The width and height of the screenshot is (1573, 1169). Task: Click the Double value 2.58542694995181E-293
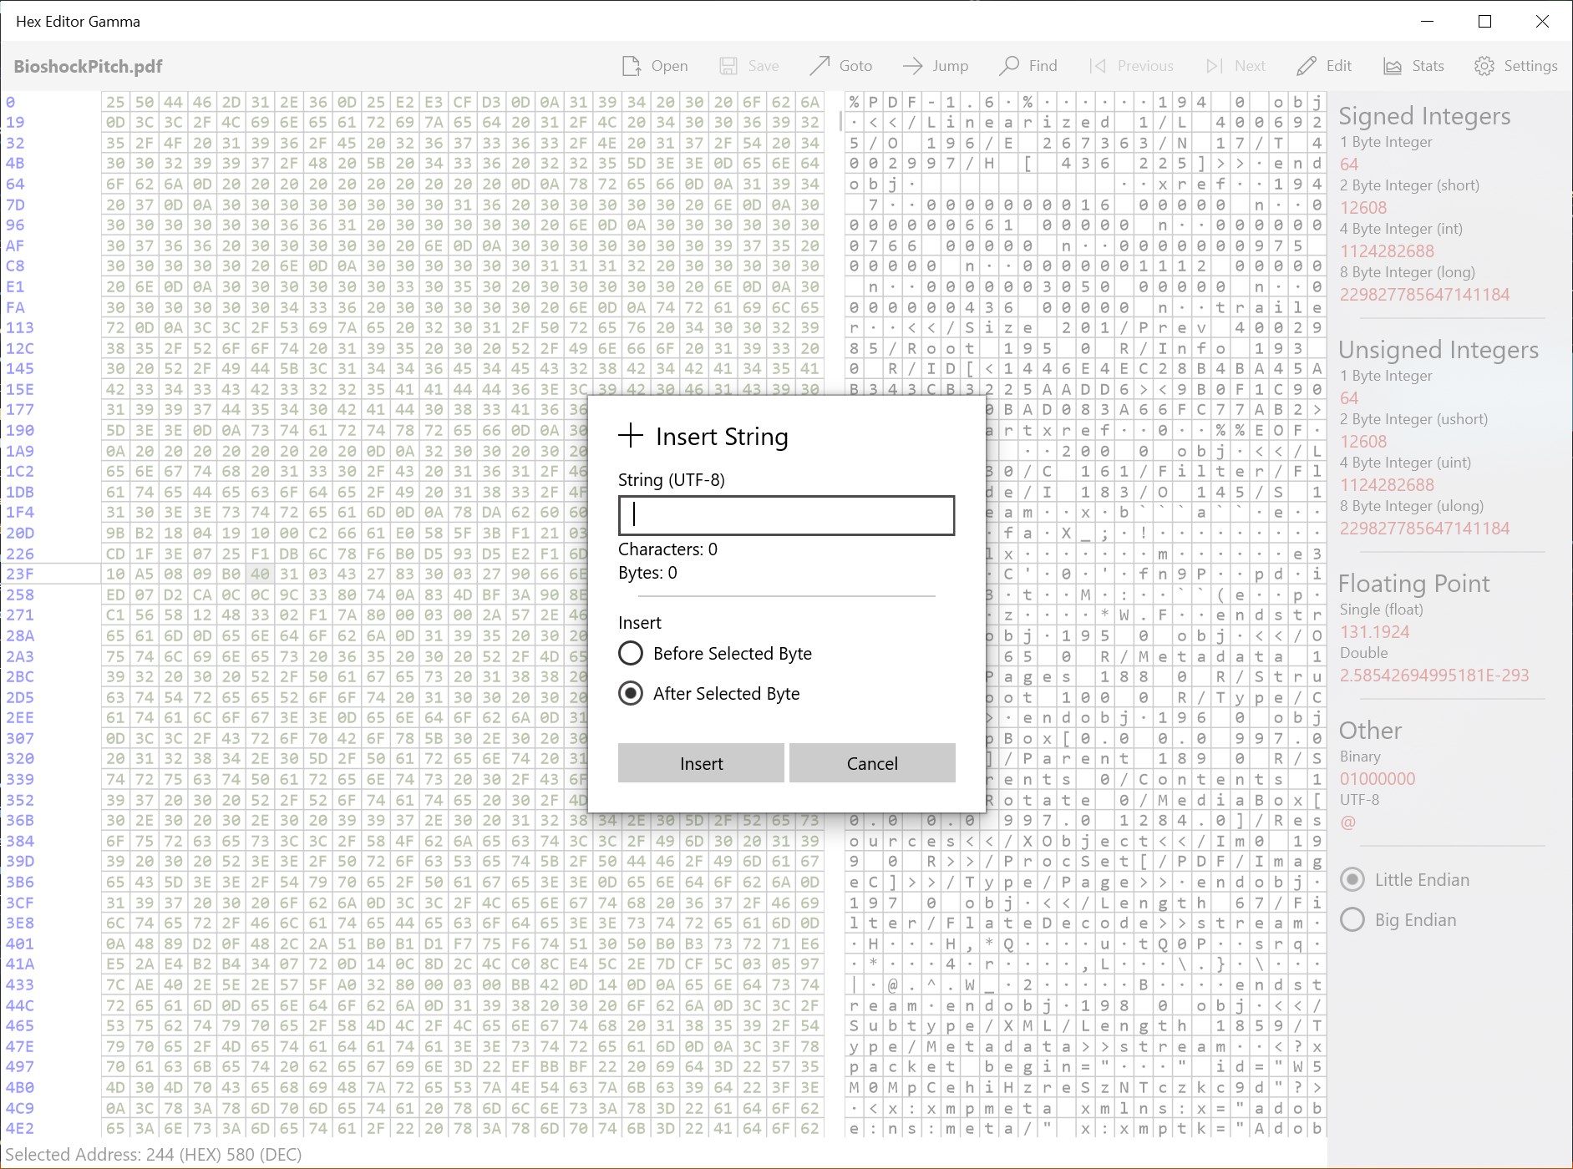point(1434,676)
